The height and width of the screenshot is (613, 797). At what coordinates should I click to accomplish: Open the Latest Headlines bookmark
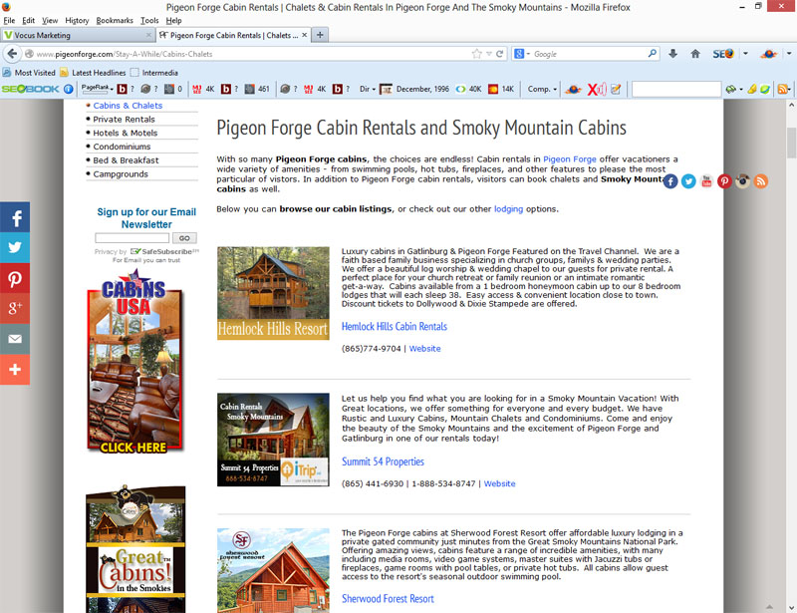93,73
